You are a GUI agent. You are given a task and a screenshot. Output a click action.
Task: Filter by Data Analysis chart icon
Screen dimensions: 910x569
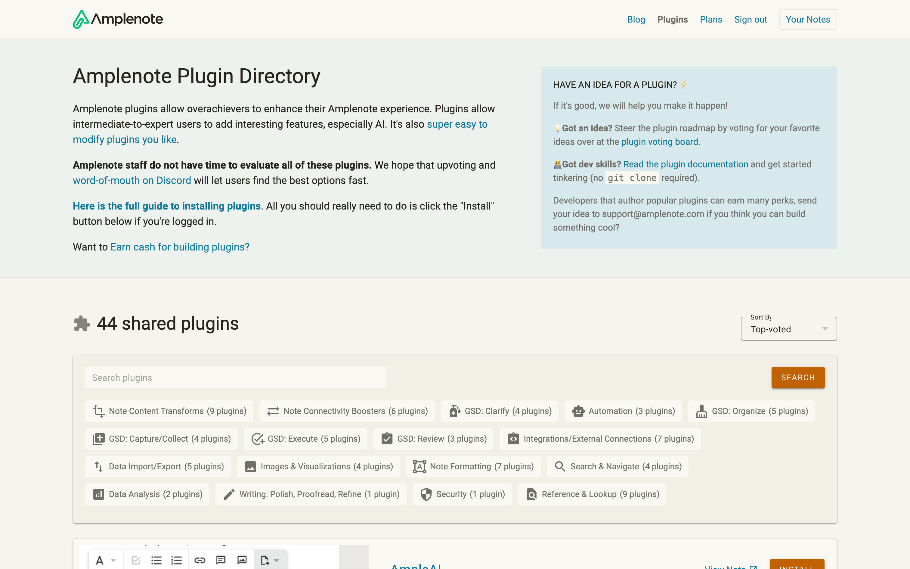(x=98, y=494)
